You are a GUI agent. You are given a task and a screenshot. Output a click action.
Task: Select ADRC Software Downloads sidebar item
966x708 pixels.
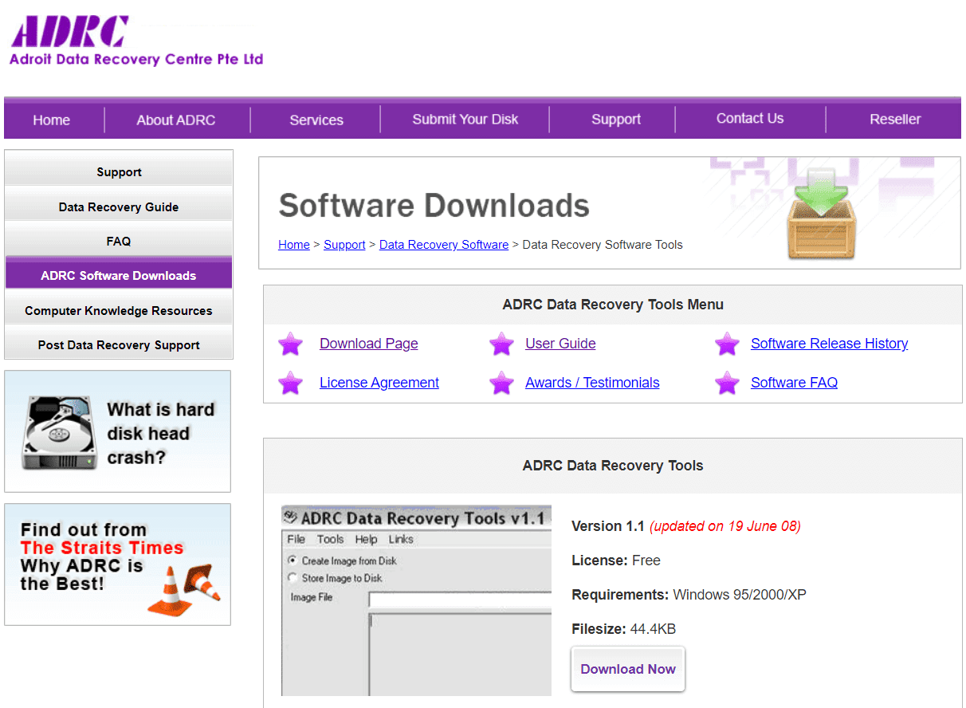click(119, 275)
